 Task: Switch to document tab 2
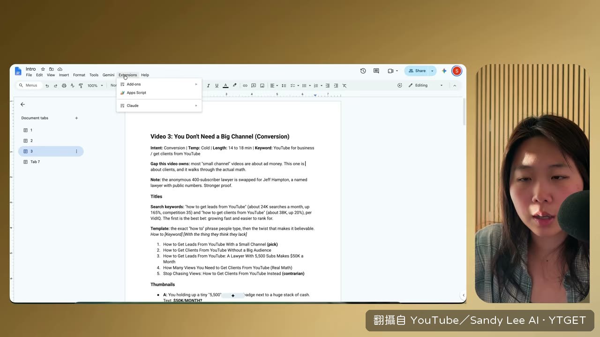coord(51,140)
